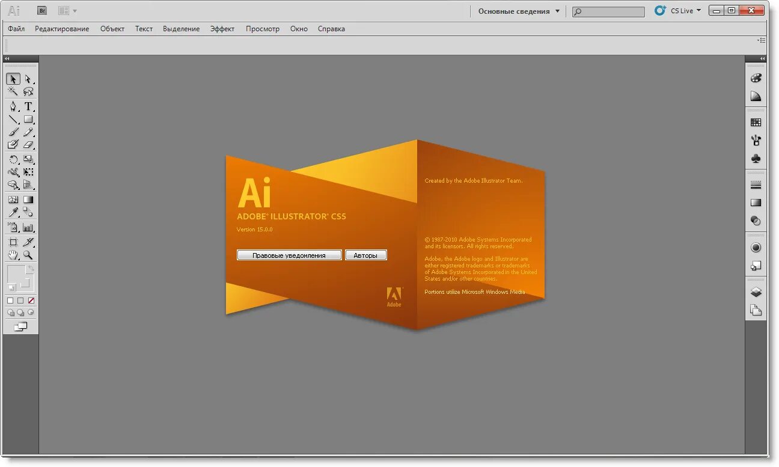Select the Magic Wand tool

coord(13,92)
